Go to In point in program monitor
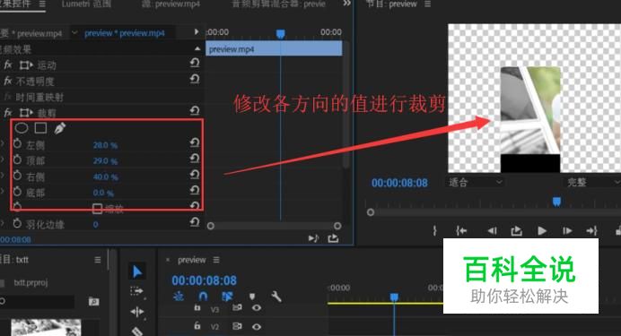Screen dimensions: 621x336 (461, 231)
